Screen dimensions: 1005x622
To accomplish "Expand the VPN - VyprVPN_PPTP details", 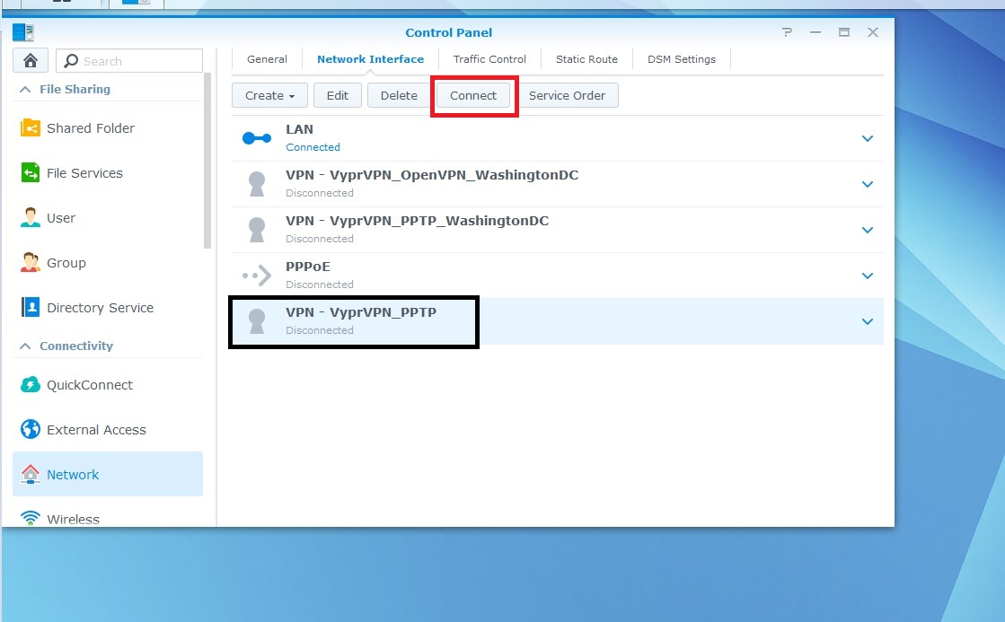I will point(868,321).
